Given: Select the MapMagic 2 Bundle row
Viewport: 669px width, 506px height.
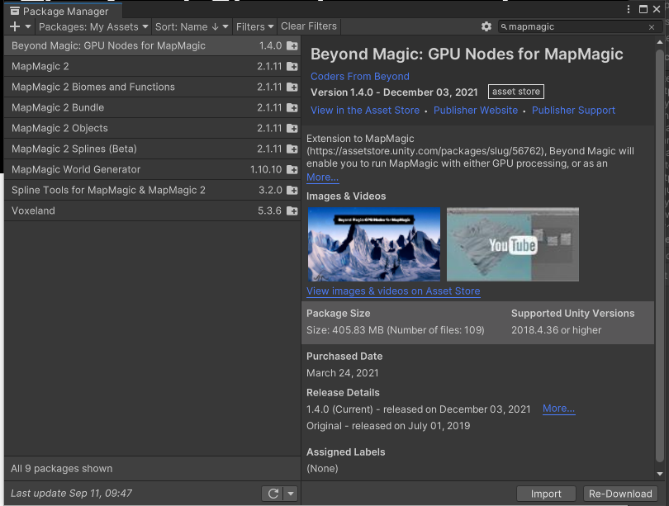Looking at the screenshot, I should (x=152, y=107).
